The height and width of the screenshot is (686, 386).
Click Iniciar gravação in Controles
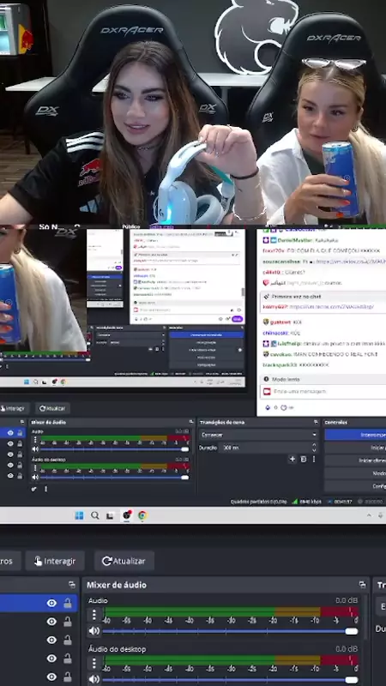coord(355,448)
